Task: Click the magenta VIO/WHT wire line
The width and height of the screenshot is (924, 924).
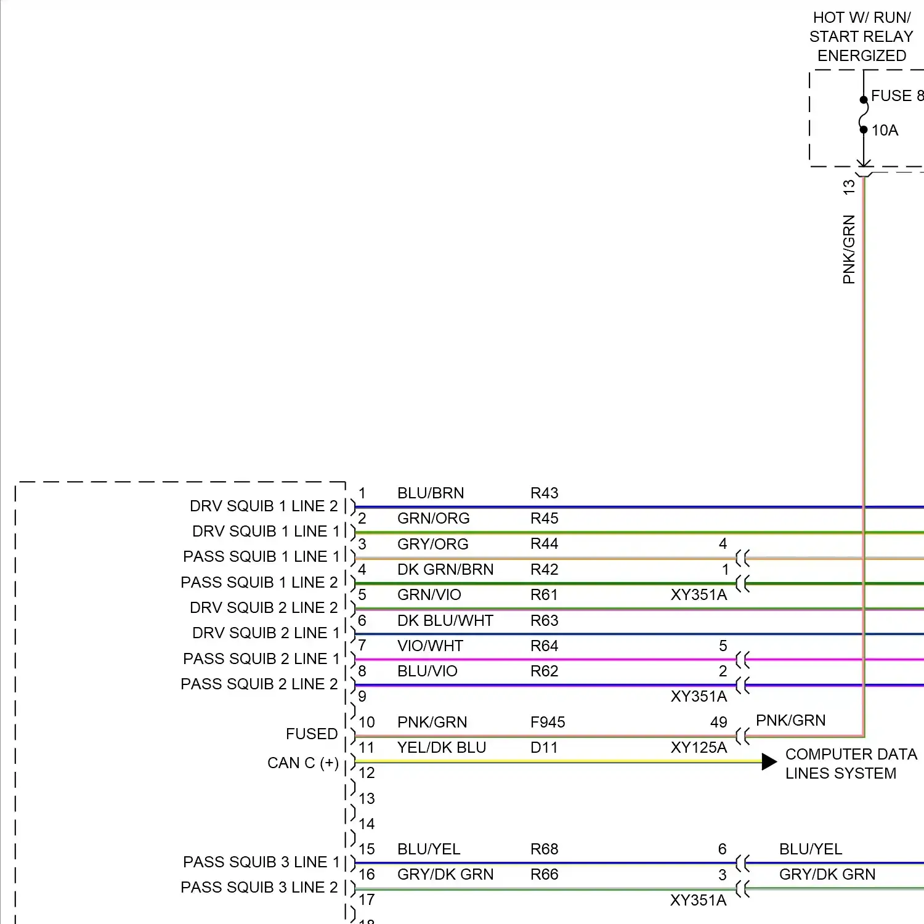Action: 545,660
